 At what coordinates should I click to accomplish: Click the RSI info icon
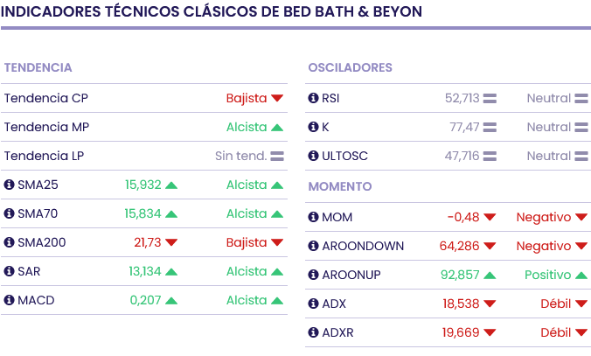click(x=313, y=98)
